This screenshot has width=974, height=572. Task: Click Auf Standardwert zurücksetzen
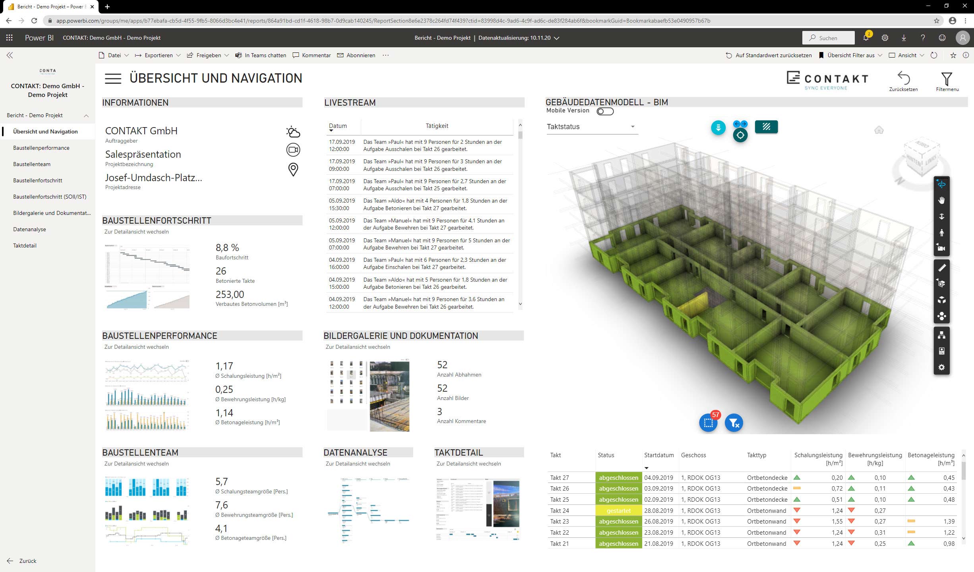coord(769,55)
